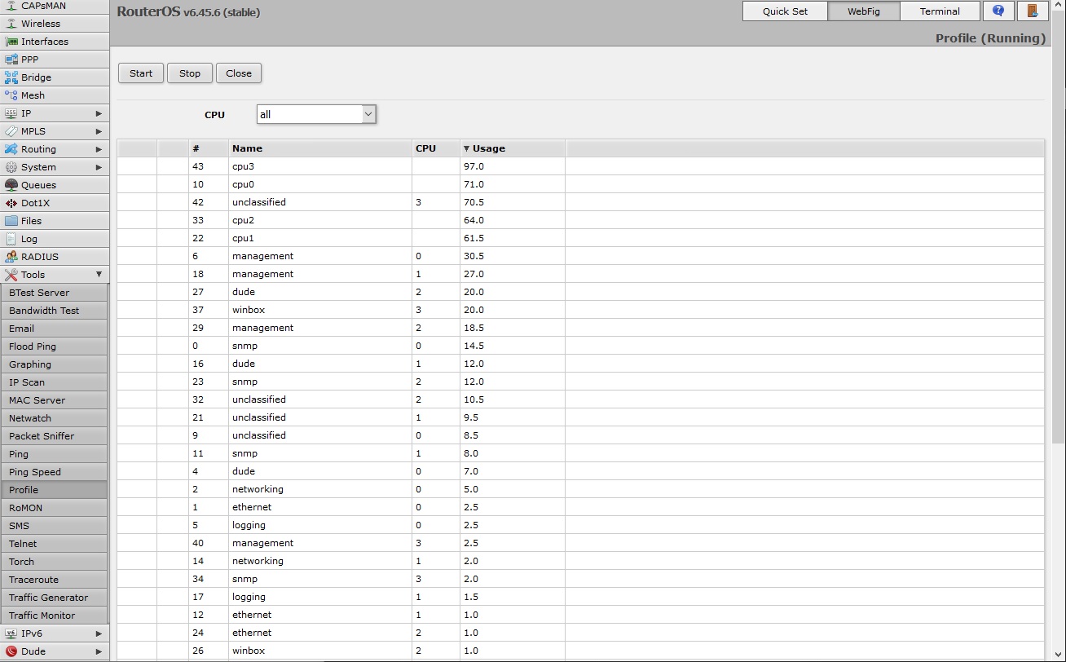Click the RADIUS icon
The width and height of the screenshot is (1066, 662).
tap(11, 257)
